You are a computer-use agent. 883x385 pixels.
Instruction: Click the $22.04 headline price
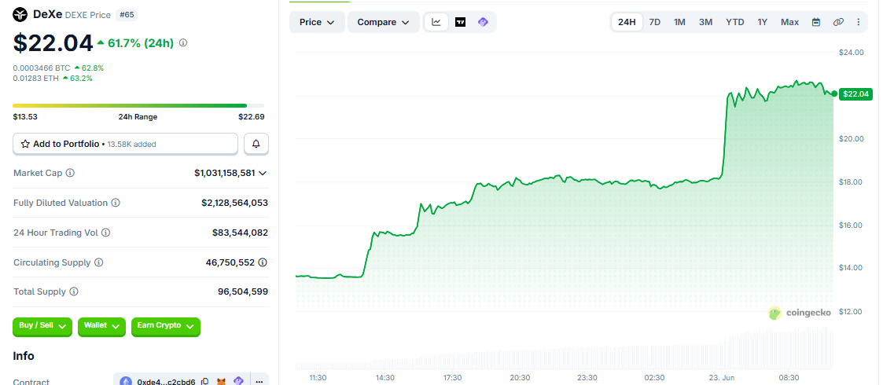[x=53, y=42]
